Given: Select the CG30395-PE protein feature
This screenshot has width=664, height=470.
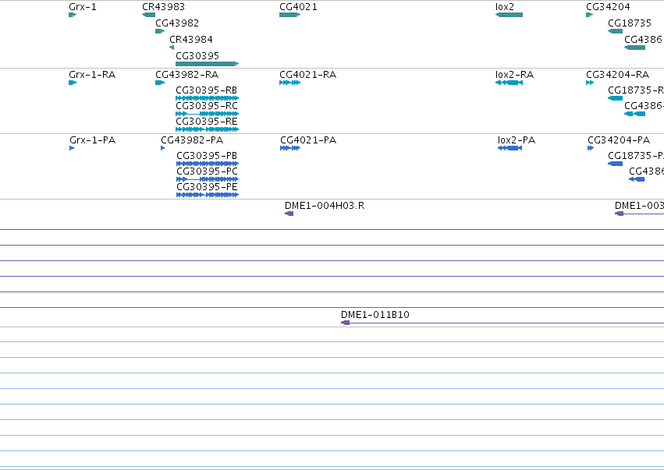Looking at the screenshot, I should tap(208, 195).
